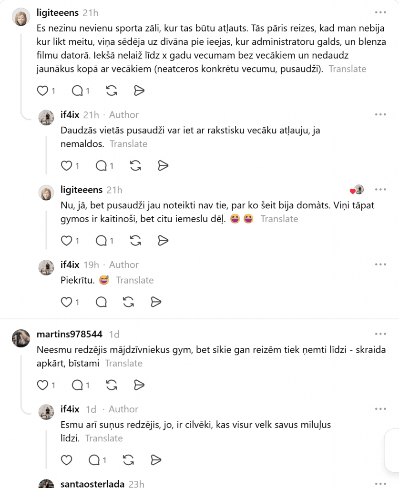Share ligiteeens' top comment via send icon

[x=139, y=91]
